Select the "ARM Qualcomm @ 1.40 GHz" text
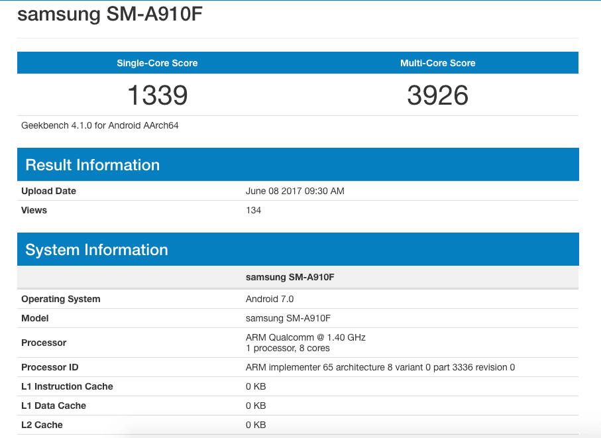 [305, 337]
